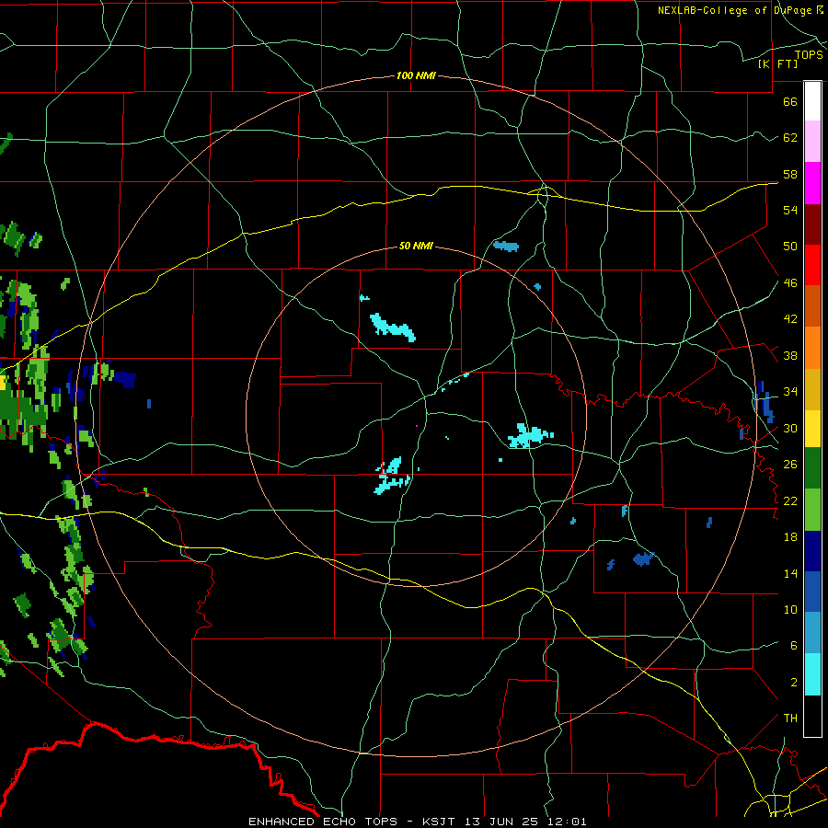Click the '46' legend value

[790, 283]
